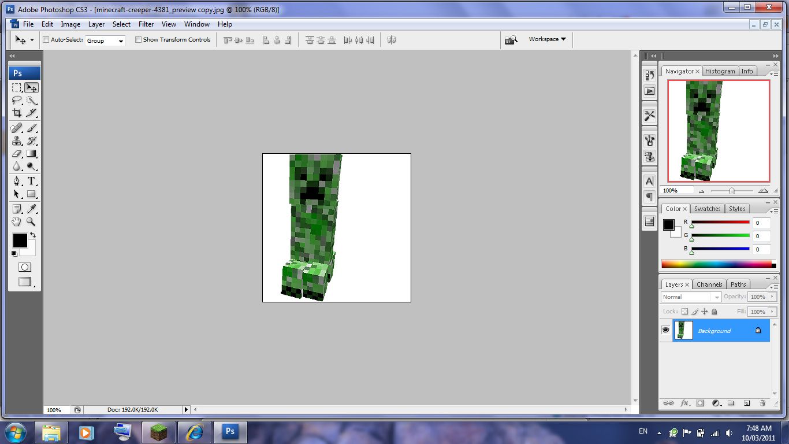The image size is (789, 444).
Task: Switch to the Channels tab
Action: 709,284
